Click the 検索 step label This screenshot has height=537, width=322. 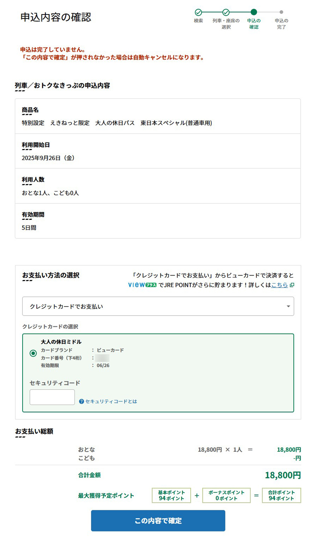pos(198,21)
